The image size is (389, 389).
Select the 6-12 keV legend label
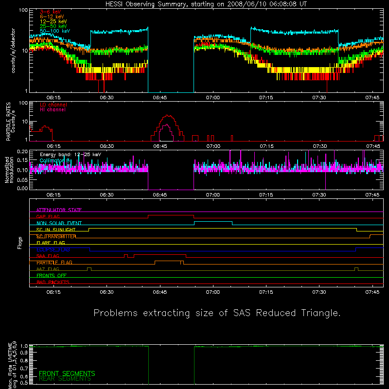tap(52, 17)
